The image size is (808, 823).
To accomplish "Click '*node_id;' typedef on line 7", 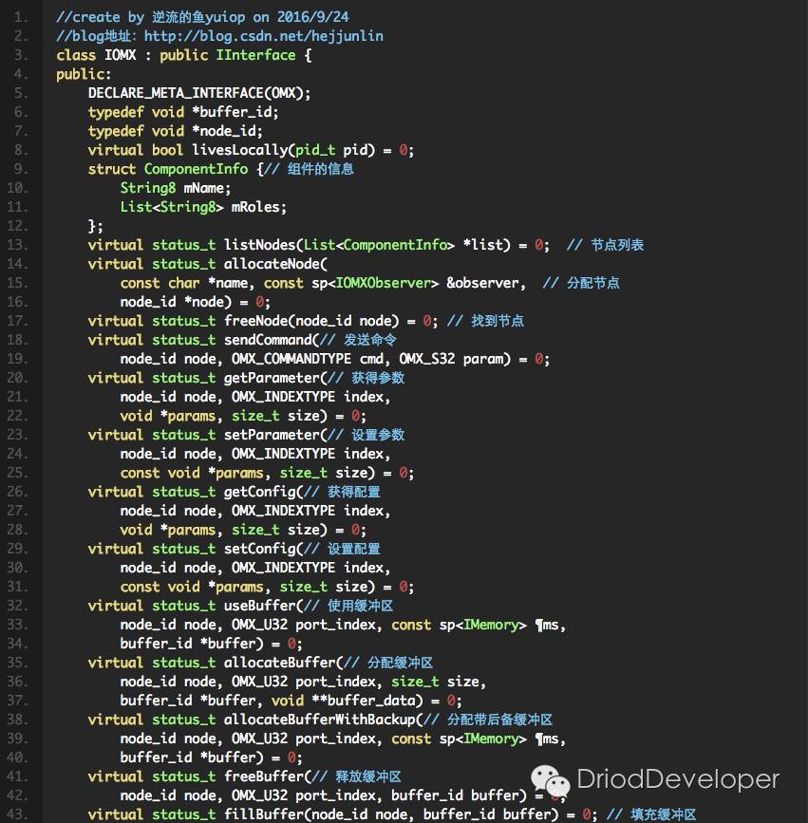I will pos(227,131).
